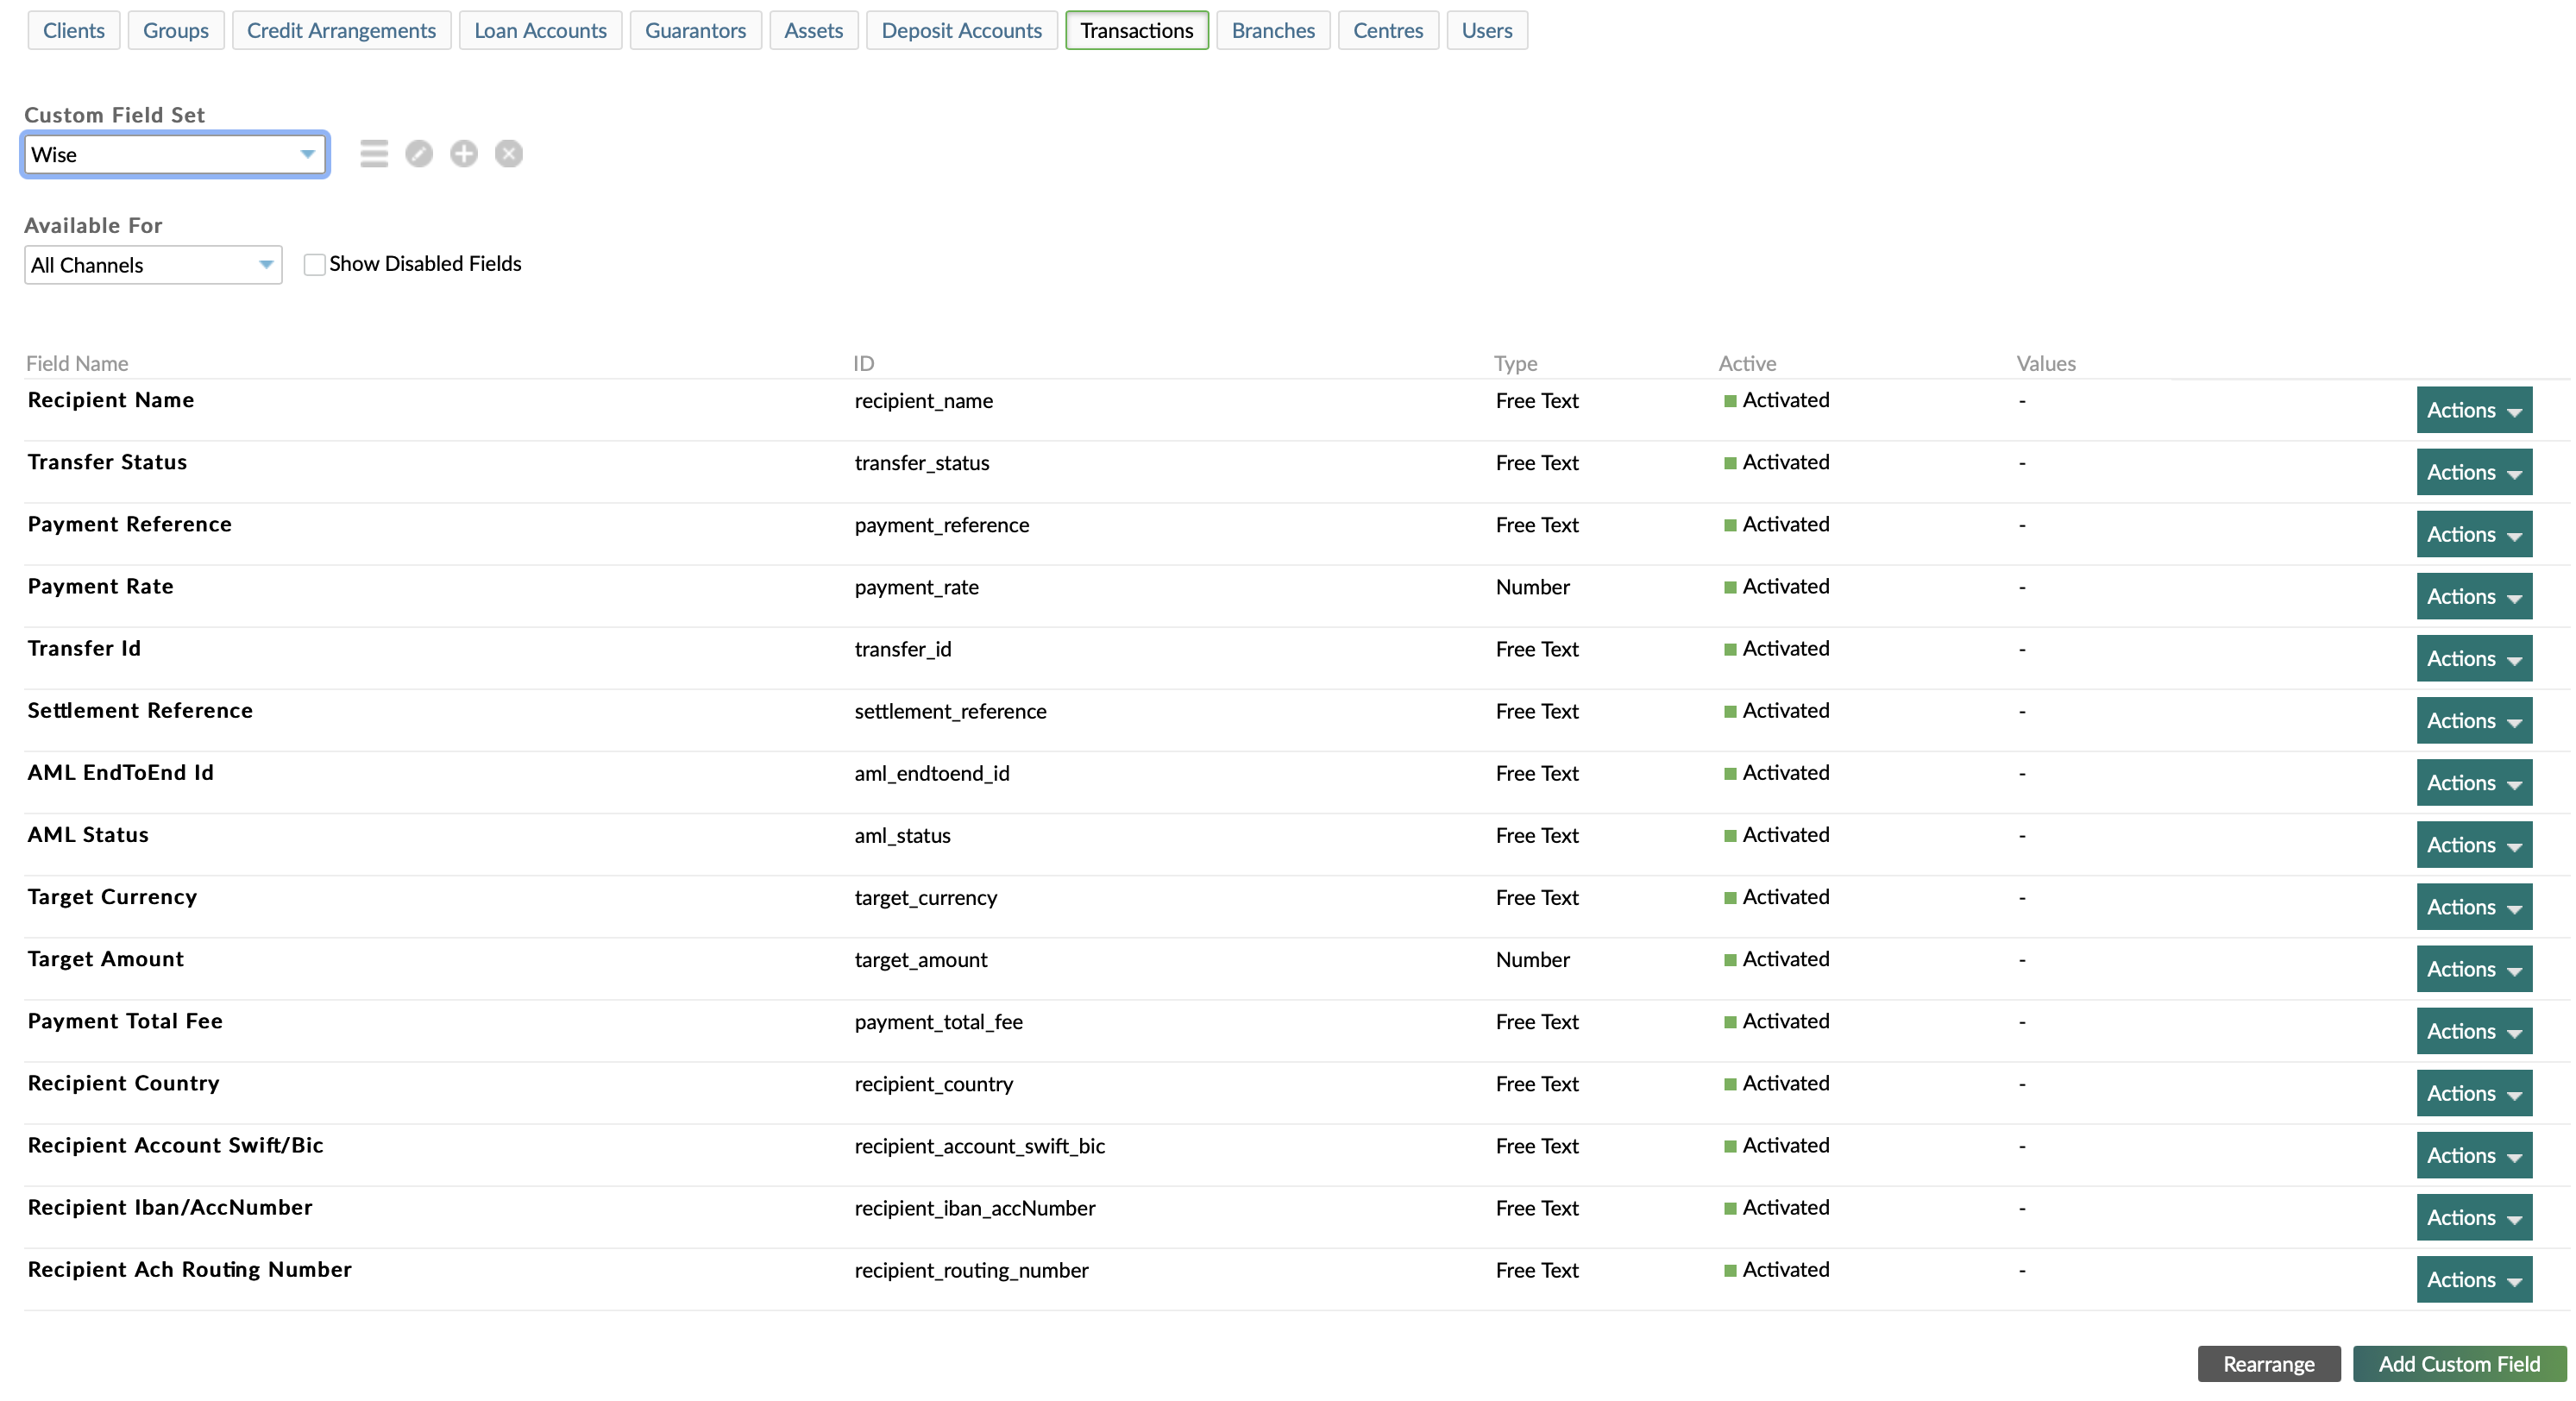Open Actions menu for Payment Reference
Image resolution: width=2576 pixels, height=1401 pixels.
tap(2474, 534)
